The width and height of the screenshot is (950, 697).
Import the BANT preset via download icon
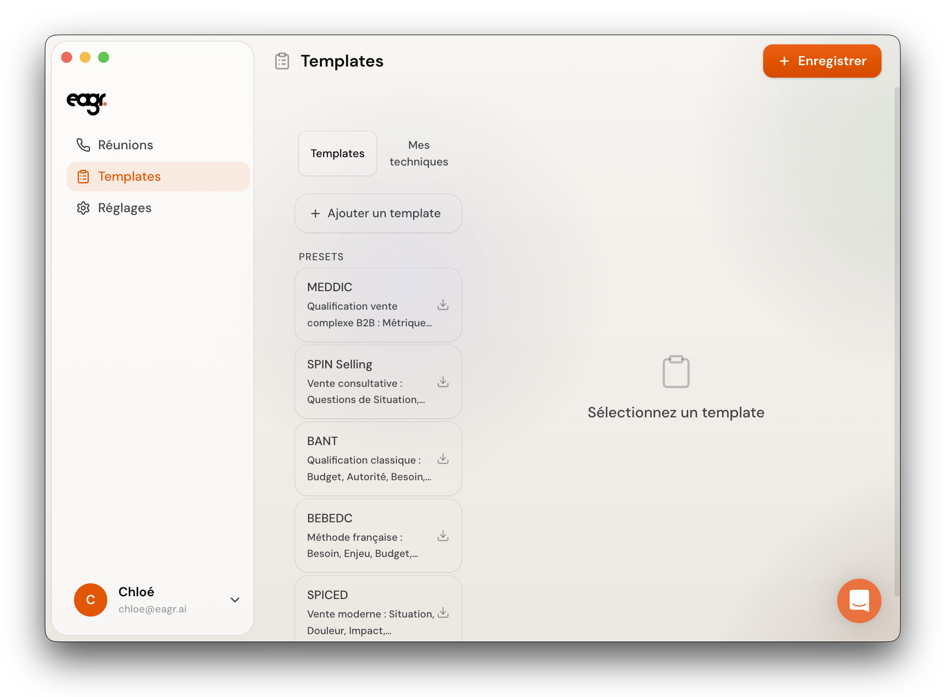pyautogui.click(x=443, y=459)
